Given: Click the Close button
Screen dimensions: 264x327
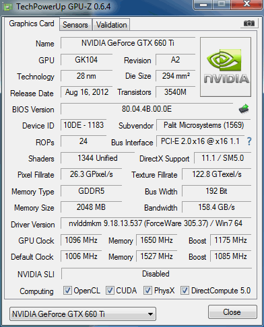Looking at the screenshot, I should coord(232,312).
